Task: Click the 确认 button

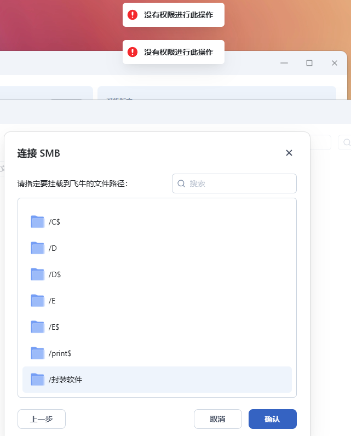Action: click(x=273, y=419)
